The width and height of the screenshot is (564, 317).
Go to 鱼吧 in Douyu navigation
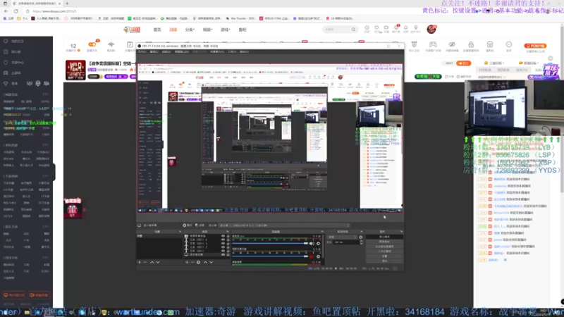coord(243,30)
